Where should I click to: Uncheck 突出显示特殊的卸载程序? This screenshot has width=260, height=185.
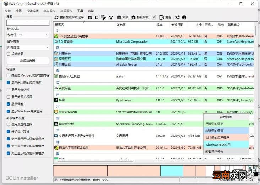pos(8,153)
